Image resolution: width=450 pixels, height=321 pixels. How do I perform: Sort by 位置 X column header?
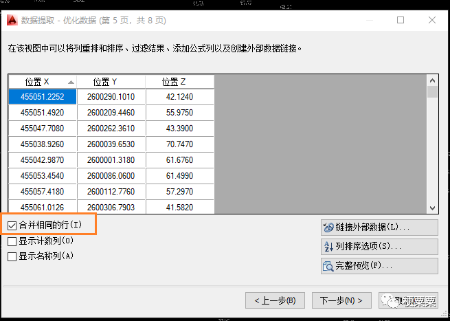43,82
